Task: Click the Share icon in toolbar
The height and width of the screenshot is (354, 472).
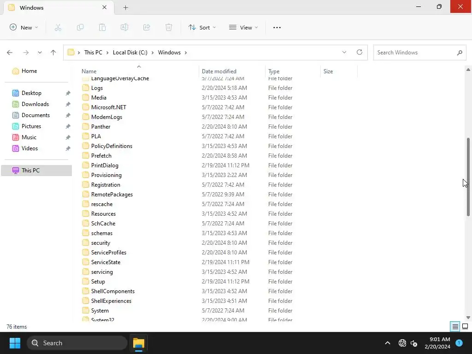Action: pos(147,27)
